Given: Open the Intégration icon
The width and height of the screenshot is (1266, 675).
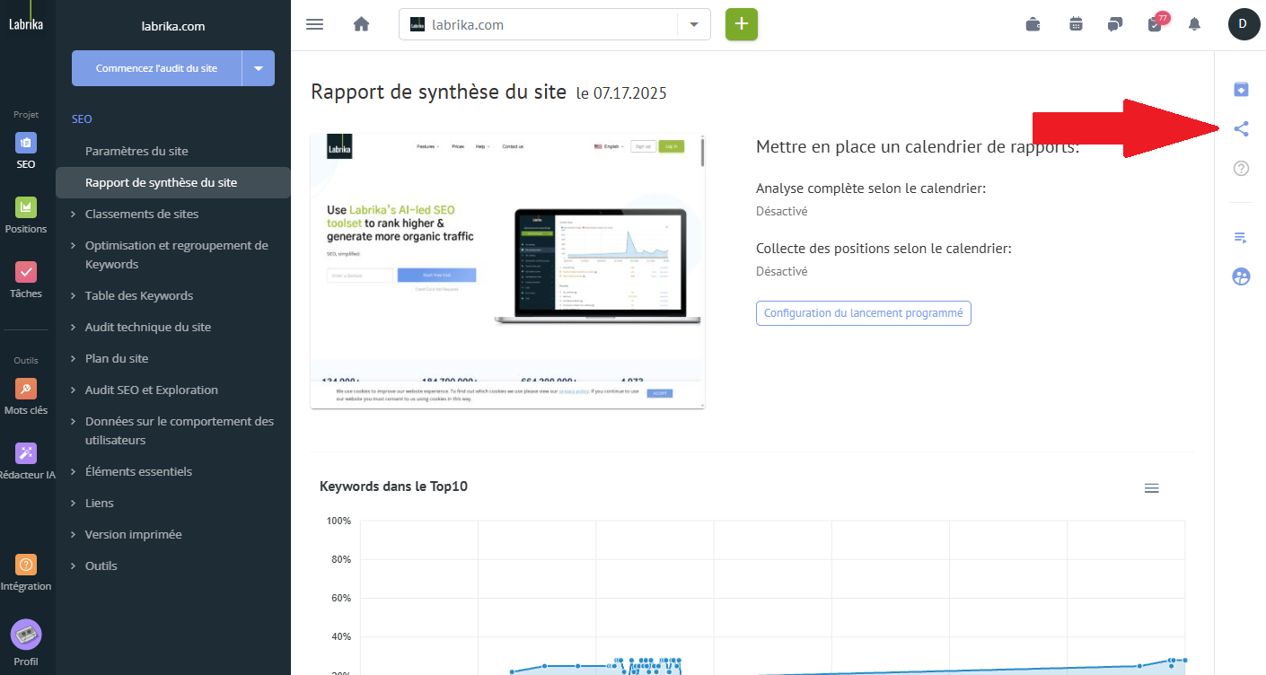Looking at the screenshot, I should coord(26,565).
